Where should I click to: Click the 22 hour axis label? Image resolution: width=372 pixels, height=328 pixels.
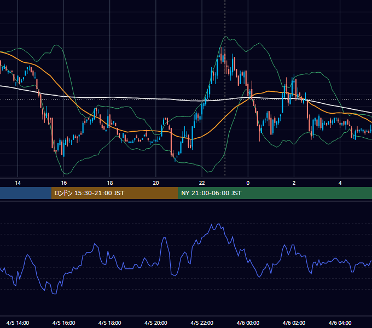point(202,183)
